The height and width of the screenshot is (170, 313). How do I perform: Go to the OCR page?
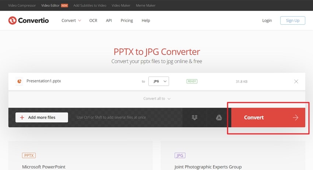[x=93, y=20]
